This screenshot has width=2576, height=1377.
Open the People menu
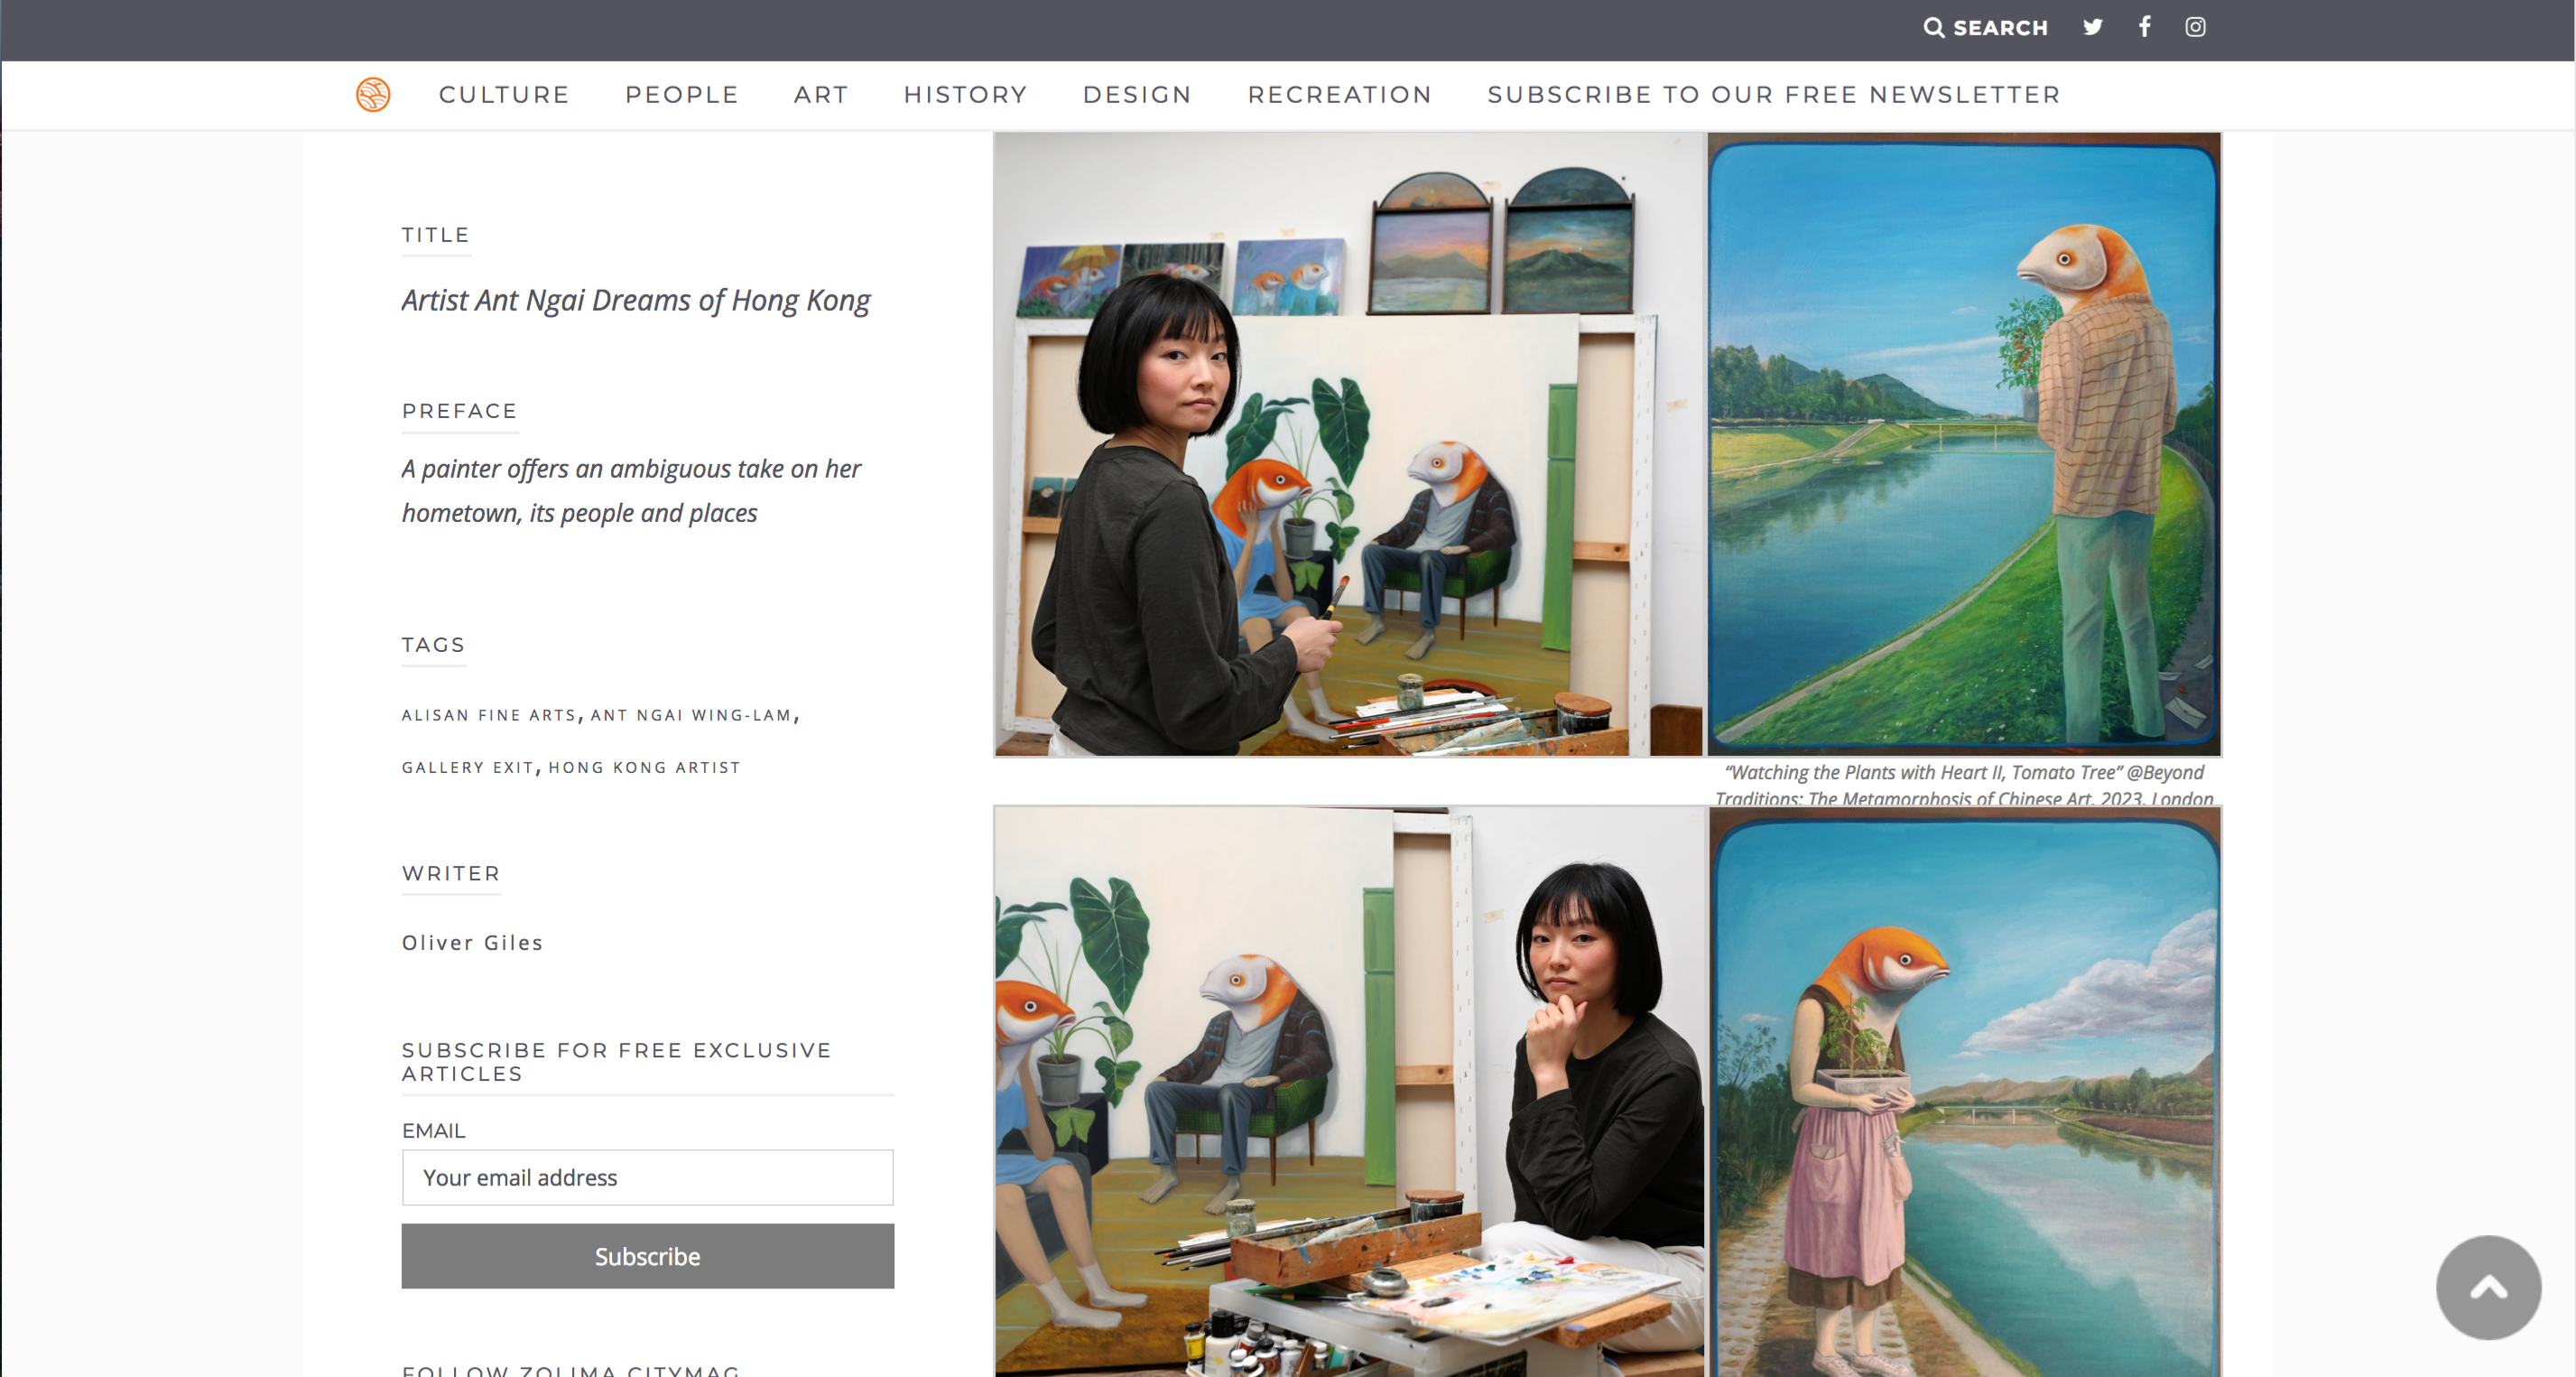click(x=682, y=95)
